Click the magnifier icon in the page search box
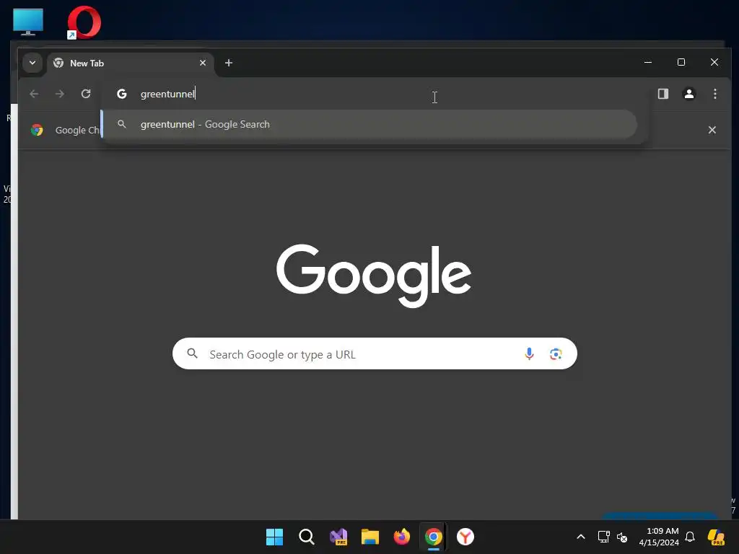 192,353
